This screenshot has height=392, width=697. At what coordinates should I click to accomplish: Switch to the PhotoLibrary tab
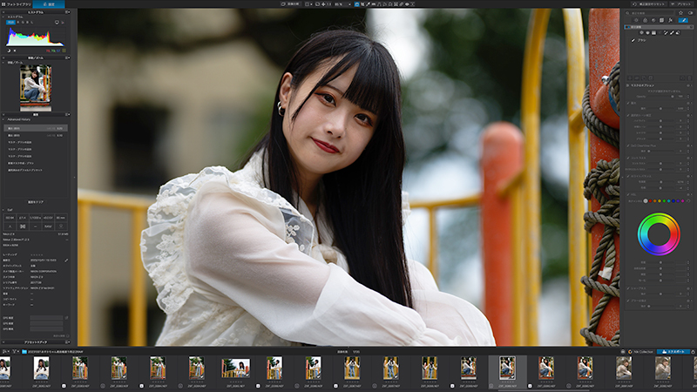17,4
